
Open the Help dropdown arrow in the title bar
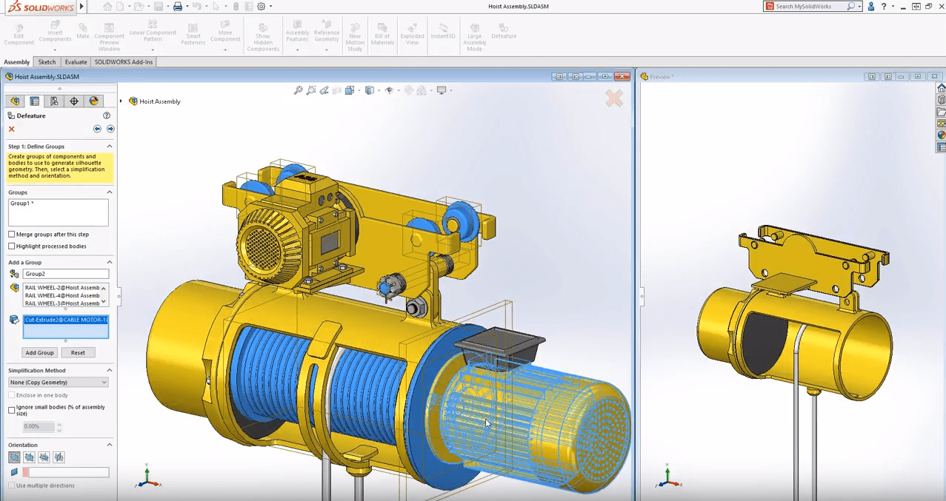pyautogui.click(x=893, y=7)
